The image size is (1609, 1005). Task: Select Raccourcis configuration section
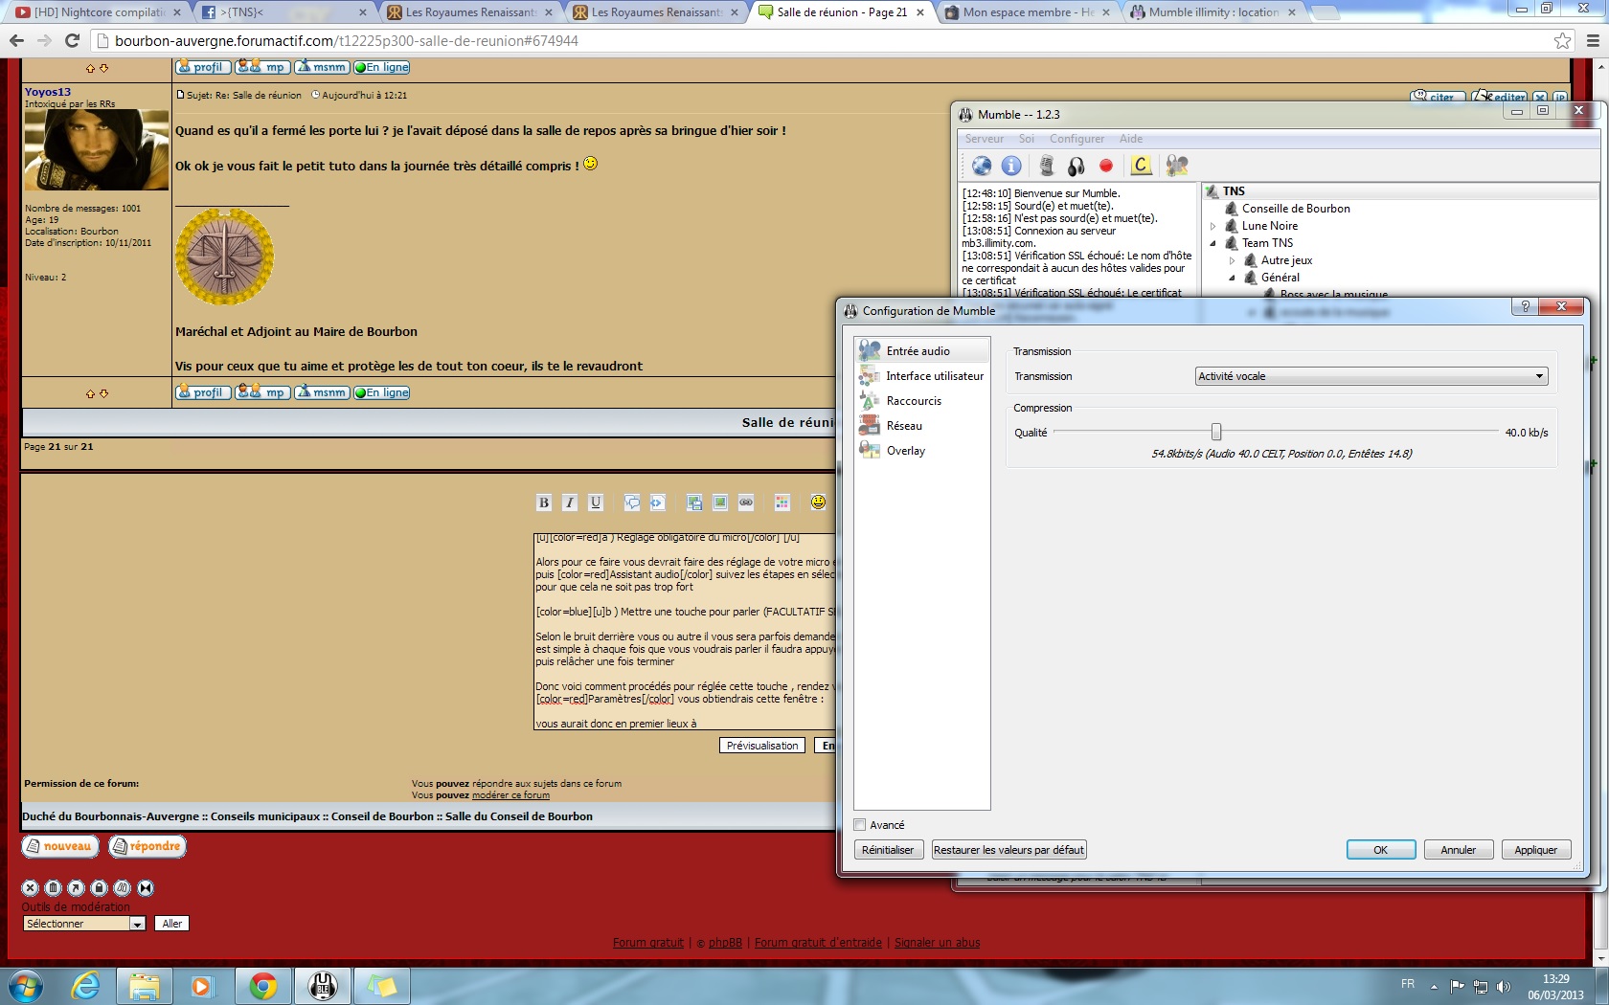pos(922,400)
